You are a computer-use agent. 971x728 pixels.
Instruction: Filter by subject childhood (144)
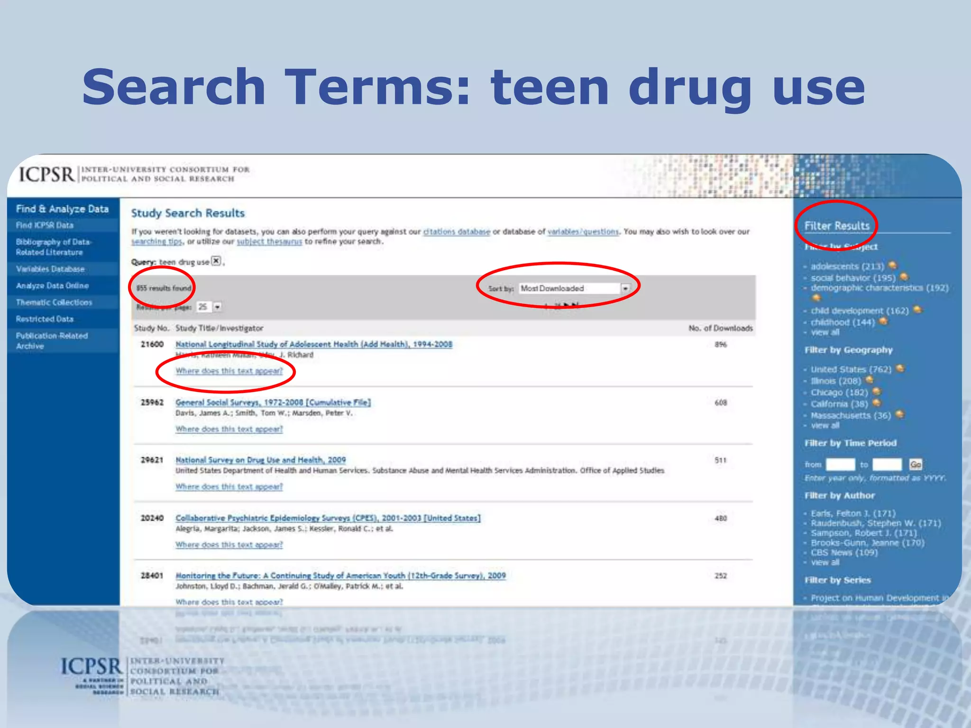843,322
